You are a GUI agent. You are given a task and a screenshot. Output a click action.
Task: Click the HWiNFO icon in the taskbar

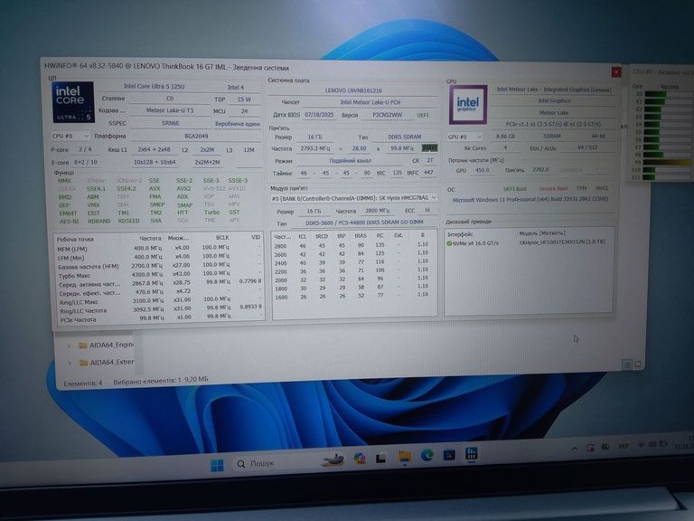(x=472, y=453)
